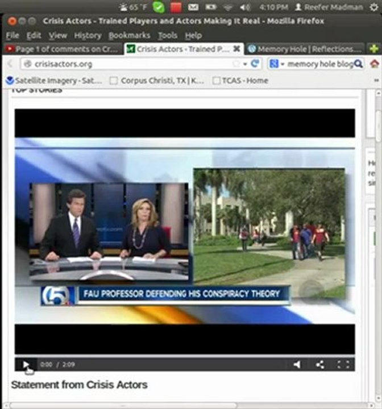Share the video
The height and width of the screenshot is (409, 382).
coord(320,364)
